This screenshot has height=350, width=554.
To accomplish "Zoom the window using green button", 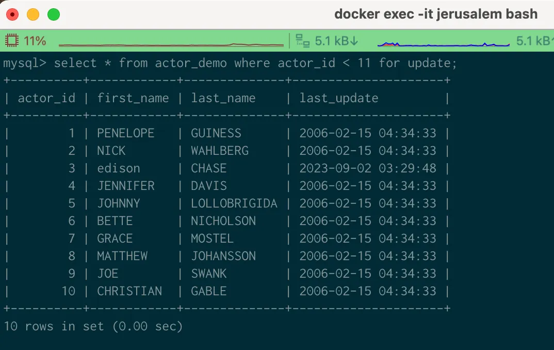I will pyautogui.click(x=54, y=14).
